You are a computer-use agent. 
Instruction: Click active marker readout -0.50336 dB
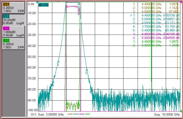(x=171, y=15)
